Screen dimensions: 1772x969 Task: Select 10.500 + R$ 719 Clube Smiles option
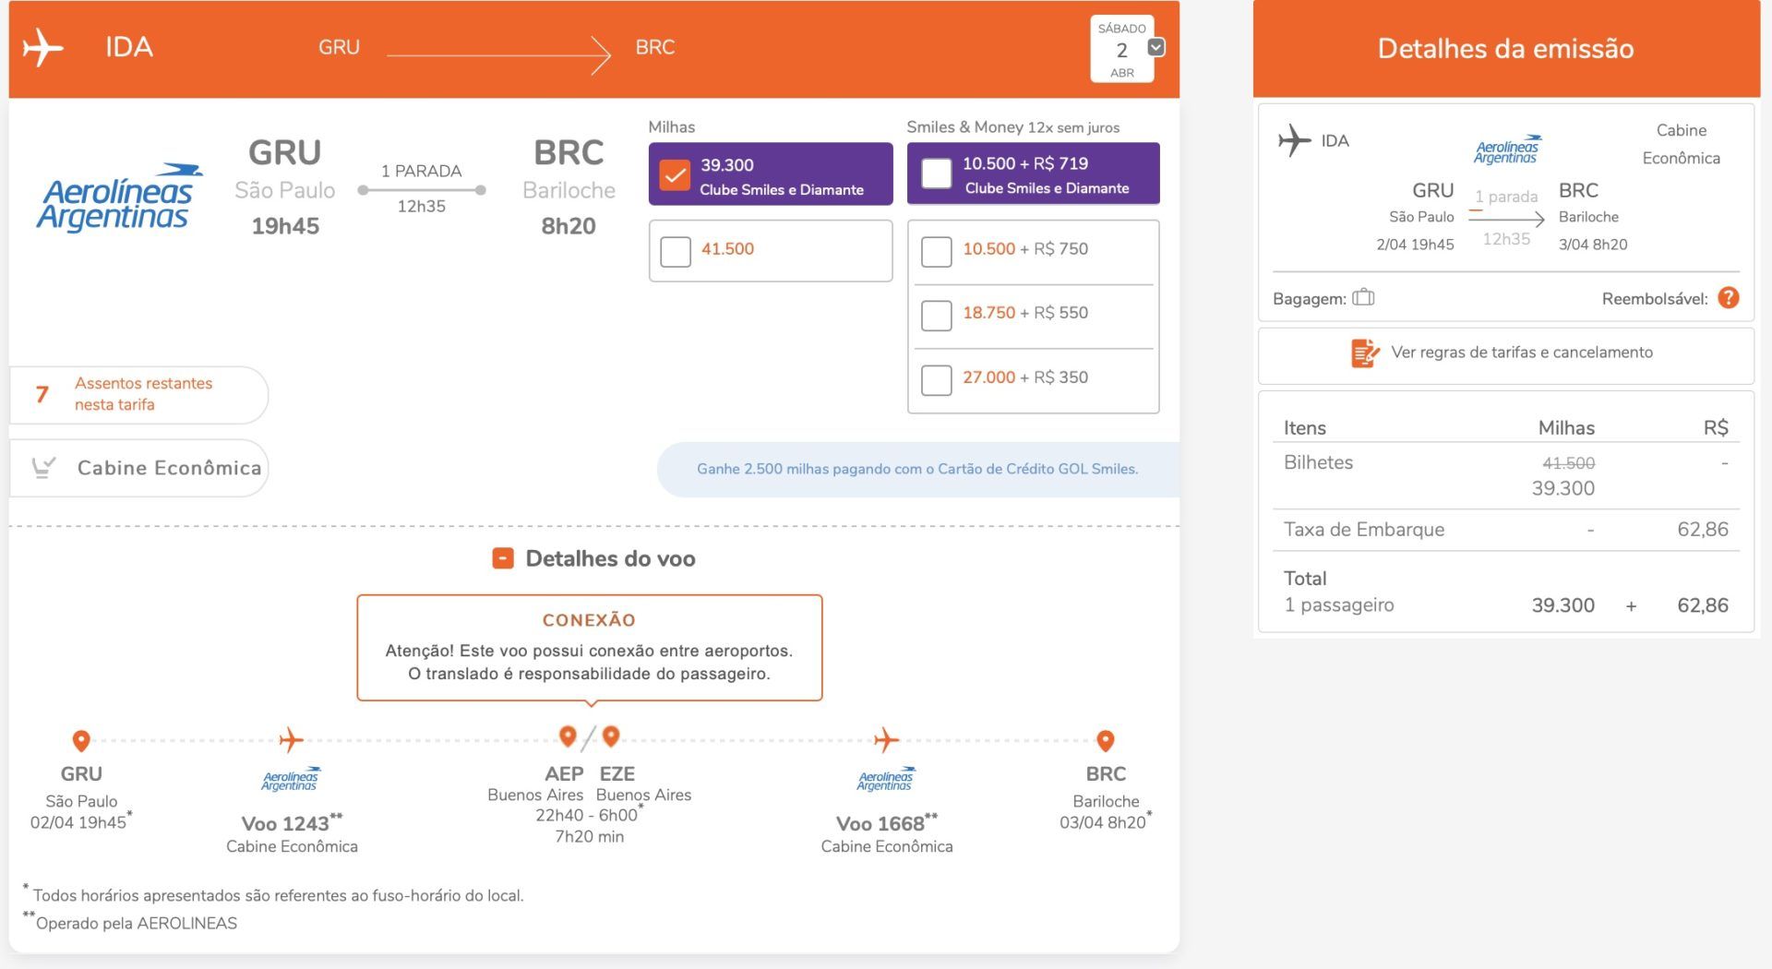936,173
